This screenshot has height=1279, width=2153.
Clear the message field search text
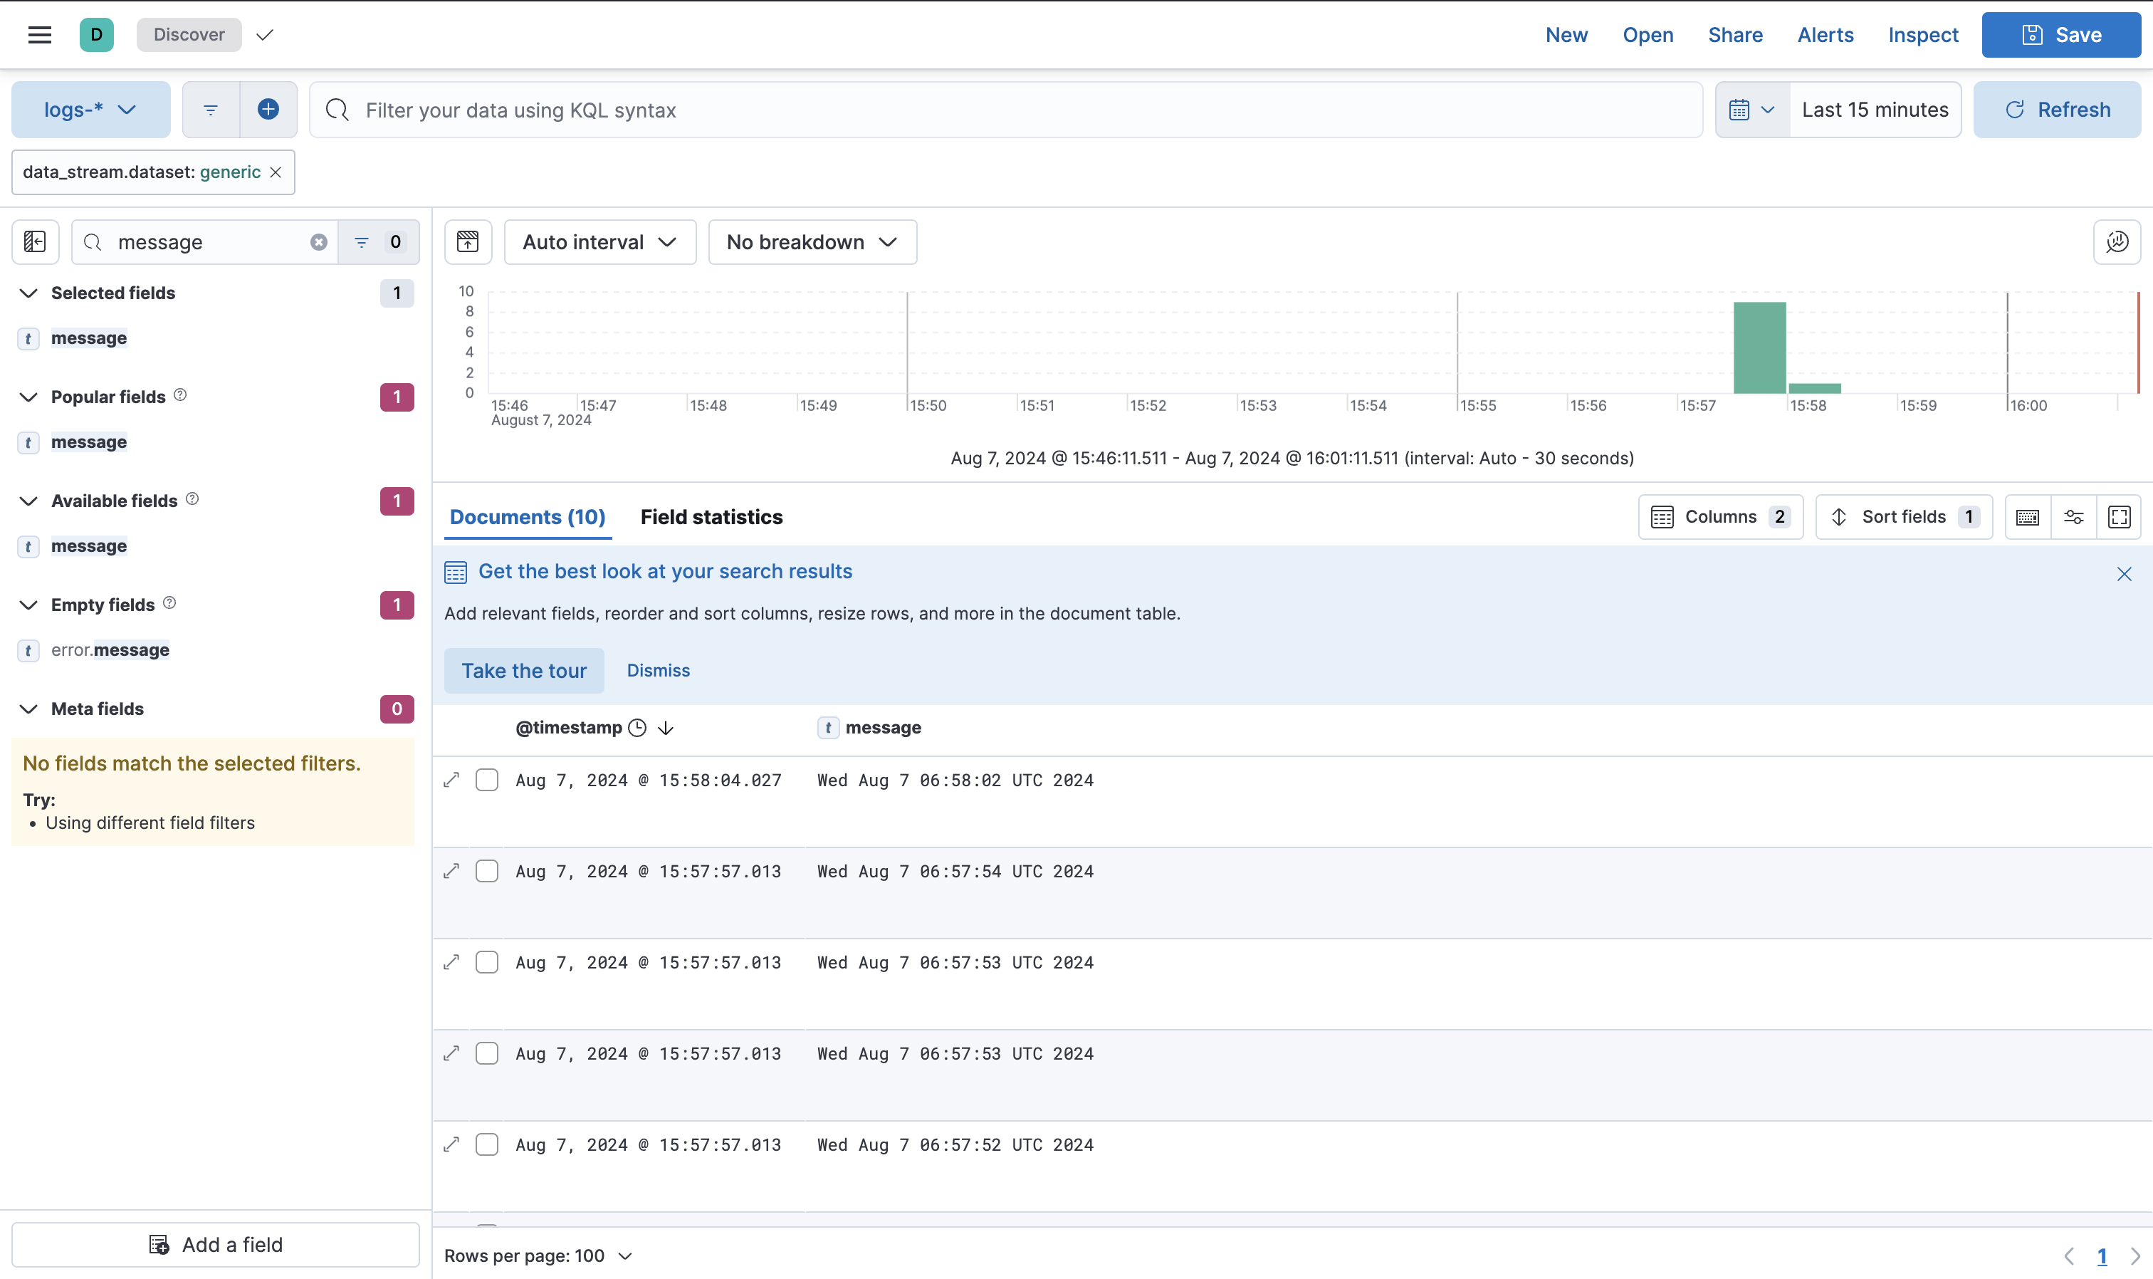319,242
